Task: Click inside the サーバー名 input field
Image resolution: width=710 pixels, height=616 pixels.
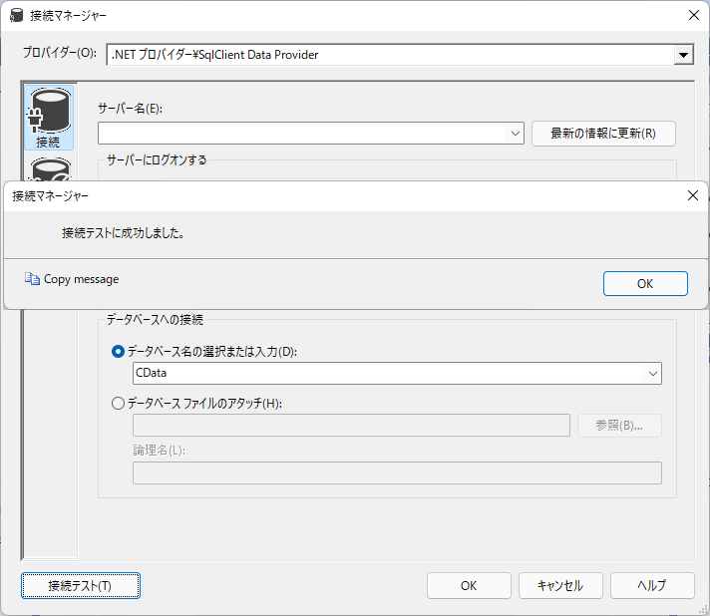Action: [302, 134]
